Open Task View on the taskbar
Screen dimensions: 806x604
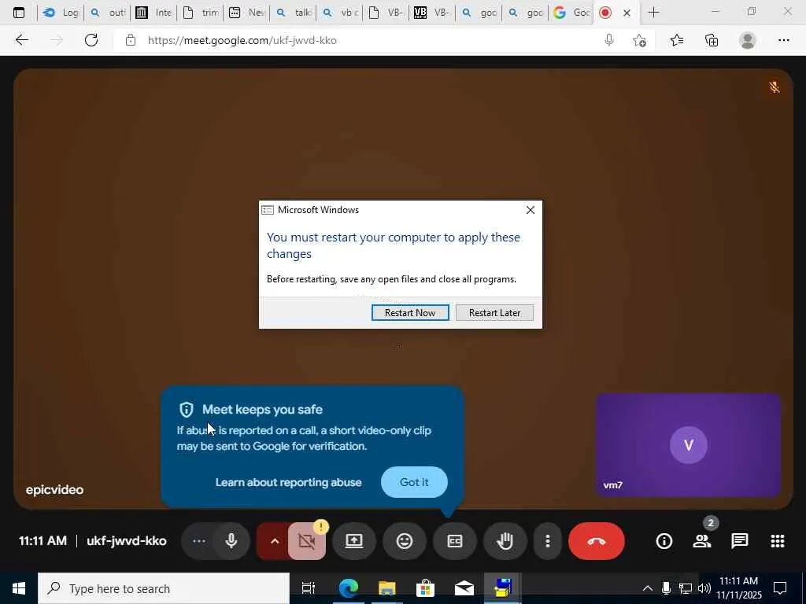(x=309, y=588)
